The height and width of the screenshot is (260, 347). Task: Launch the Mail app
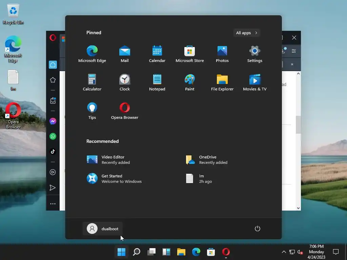tap(125, 54)
